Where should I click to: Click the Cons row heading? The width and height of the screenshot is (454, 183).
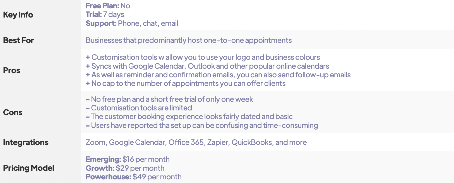pyautogui.click(x=13, y=112)
